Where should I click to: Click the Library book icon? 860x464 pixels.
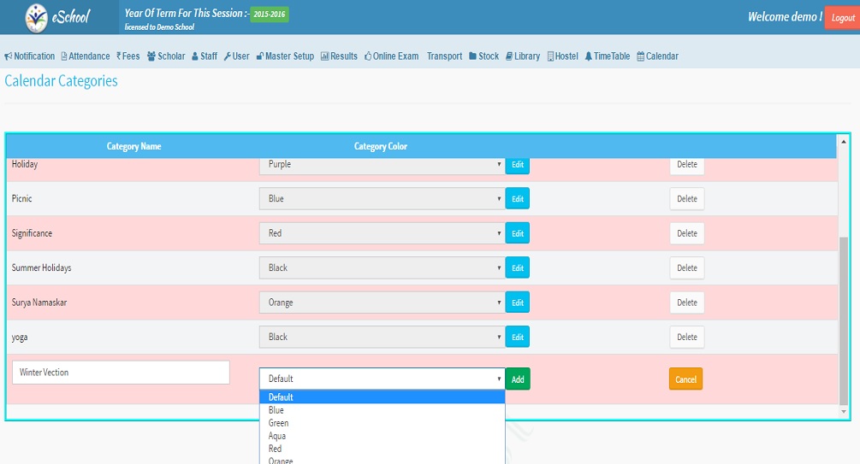509,56
